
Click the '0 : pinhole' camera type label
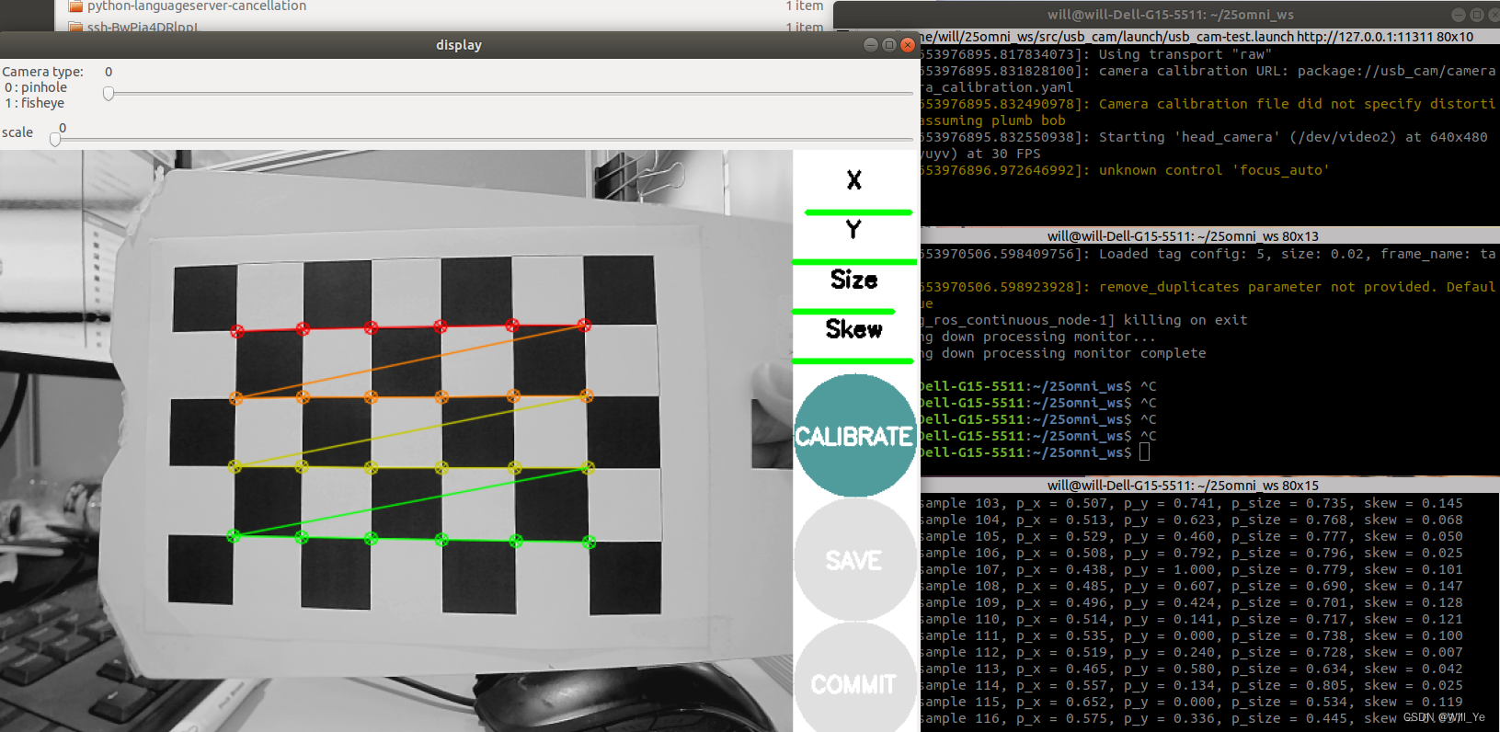coord(36,87)
